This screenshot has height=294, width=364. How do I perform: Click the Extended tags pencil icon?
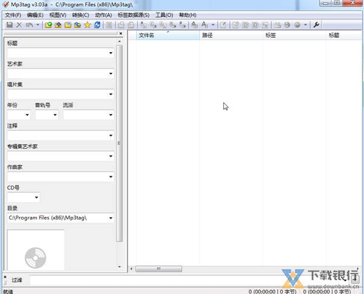(223, 25)
